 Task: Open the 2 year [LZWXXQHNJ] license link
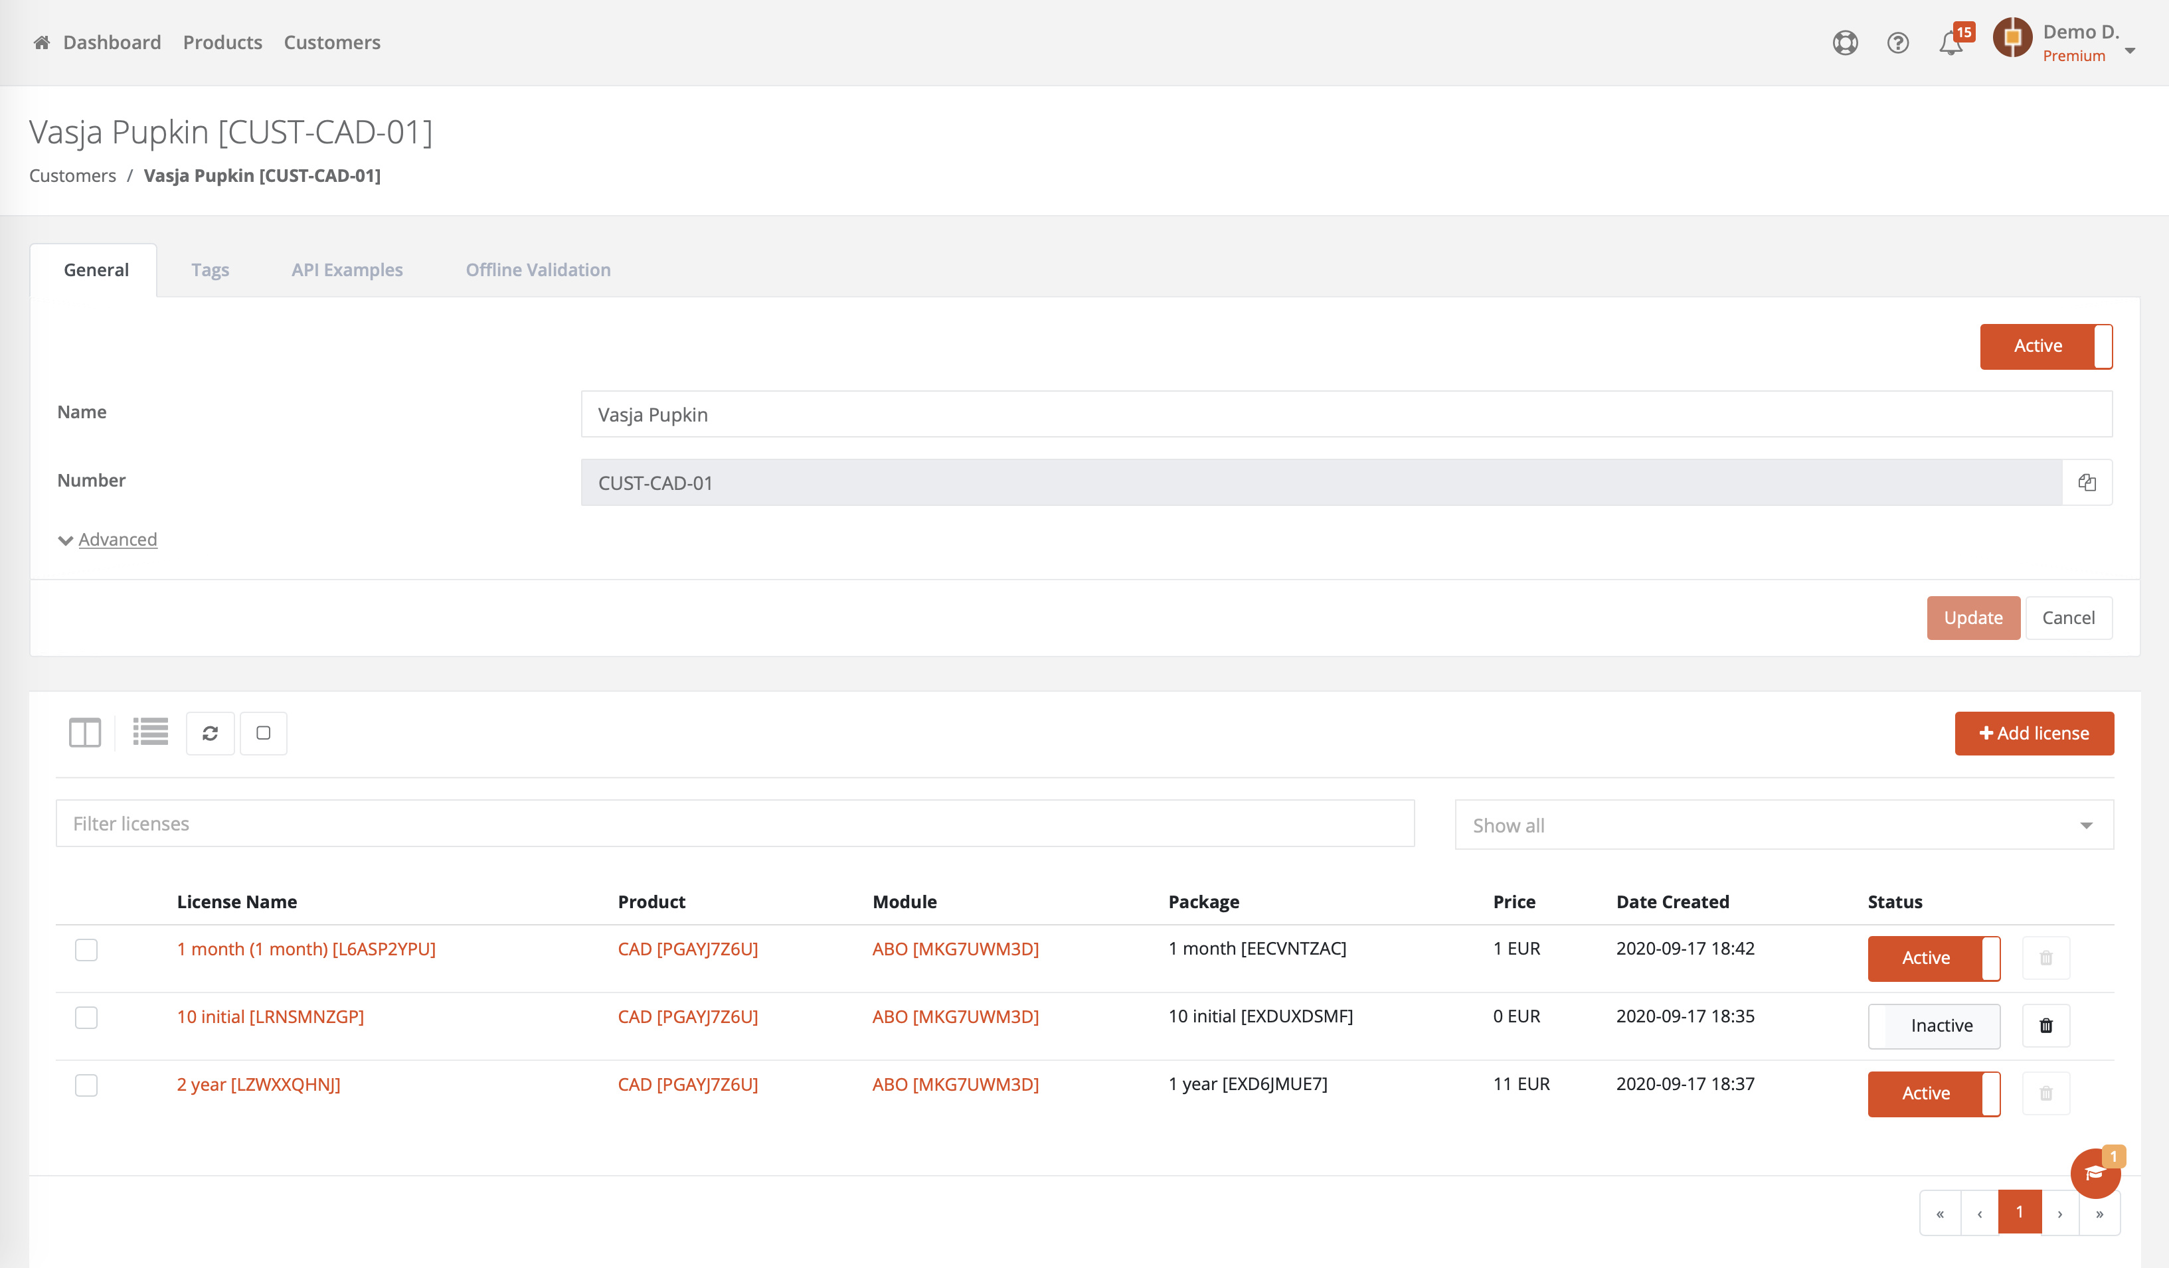[258, 1084]
